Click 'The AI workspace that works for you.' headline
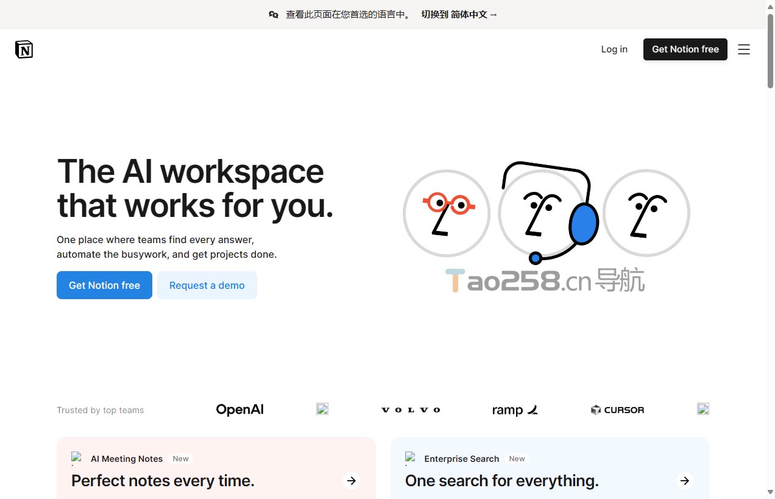Screen dimensions: 775x499 tap(195, 188)
